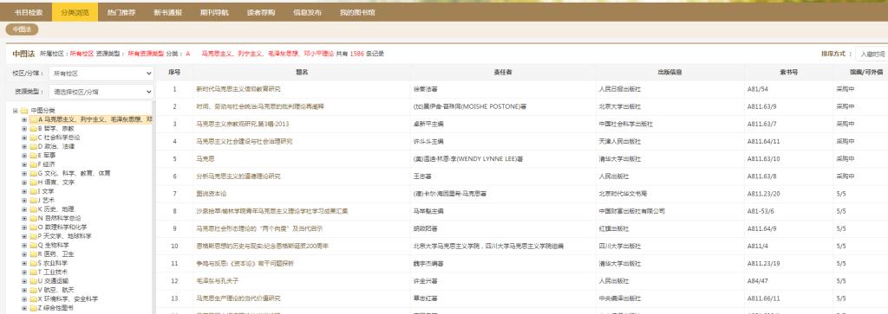Image resolution: width=888 pixels, height=314 pixels.
Task: Click folder icon of O 数理科学和化学
Action: tap(33, 227)
